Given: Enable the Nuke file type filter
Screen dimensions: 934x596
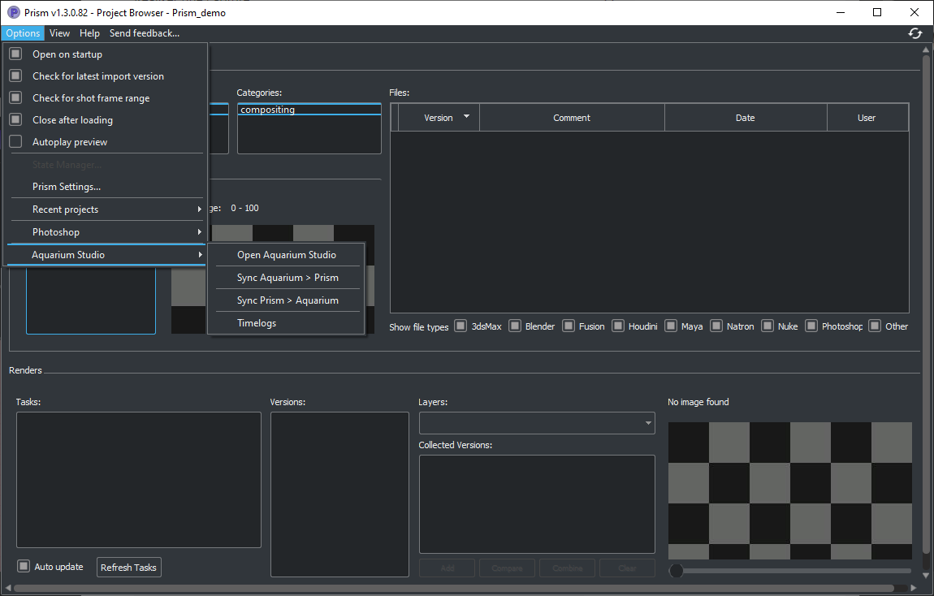Looking at the screenshot, I should point(767,326).
